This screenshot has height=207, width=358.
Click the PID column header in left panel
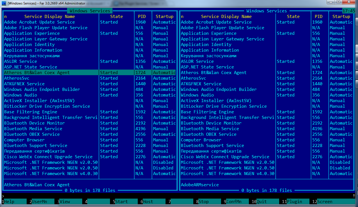pos(142,17)
